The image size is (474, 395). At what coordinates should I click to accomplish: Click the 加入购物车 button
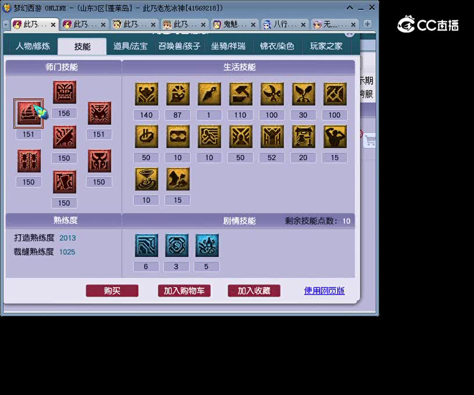click(184, 291)
